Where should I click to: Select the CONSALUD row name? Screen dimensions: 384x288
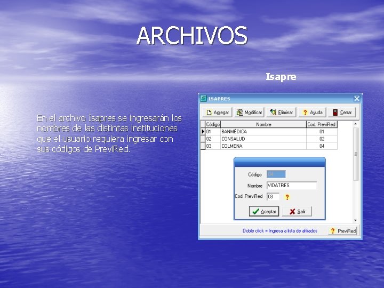coord(263,139)
